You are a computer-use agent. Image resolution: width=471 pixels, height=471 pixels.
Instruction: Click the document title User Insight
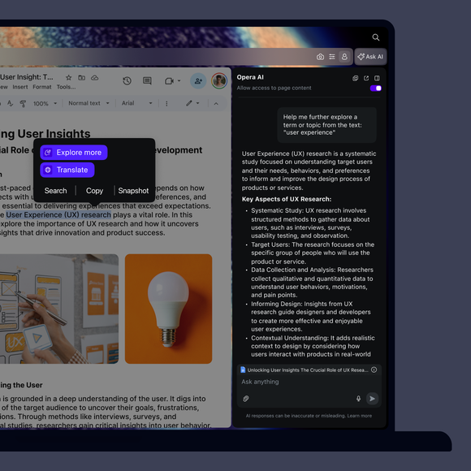tap(27, 77)
